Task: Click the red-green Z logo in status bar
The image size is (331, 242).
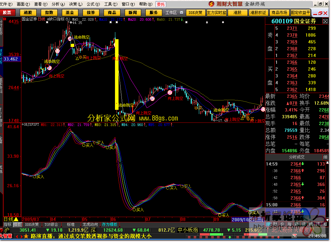Action: pyautogui.click(x=294, y=236)
